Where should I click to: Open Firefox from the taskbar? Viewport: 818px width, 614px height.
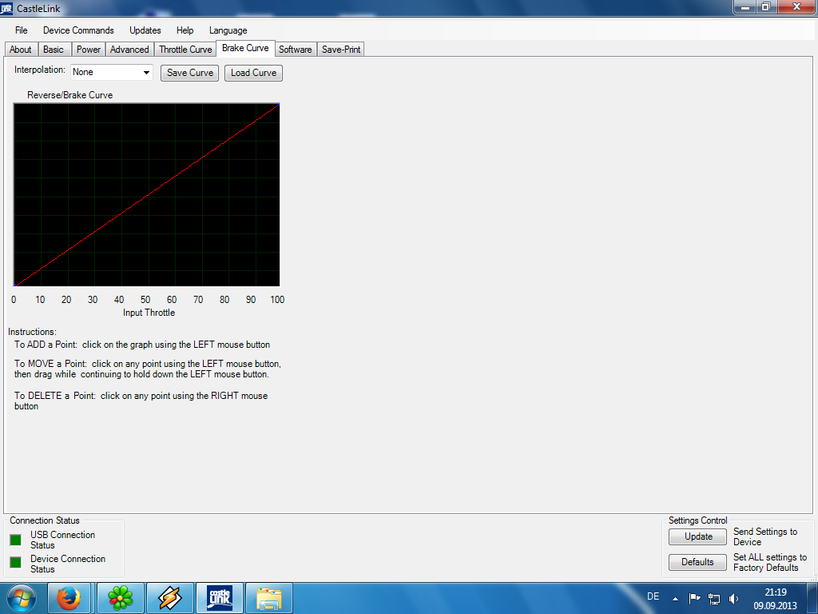tap(71, 598)
